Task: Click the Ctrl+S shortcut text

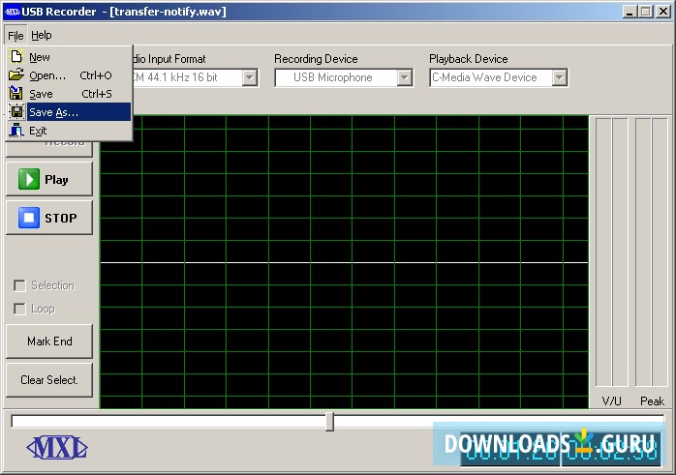Action: pos(97,94)
